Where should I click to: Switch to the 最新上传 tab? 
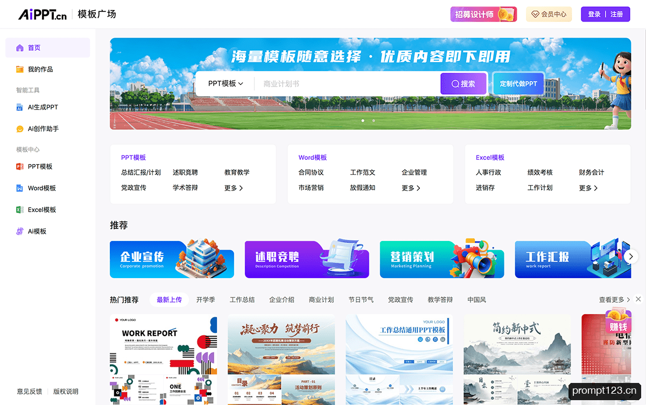[x=169, y=300]
